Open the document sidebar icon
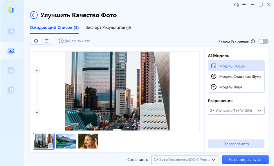Image resolution: width=274 pixels, height=166 pixels. click(x=11, y=71)
